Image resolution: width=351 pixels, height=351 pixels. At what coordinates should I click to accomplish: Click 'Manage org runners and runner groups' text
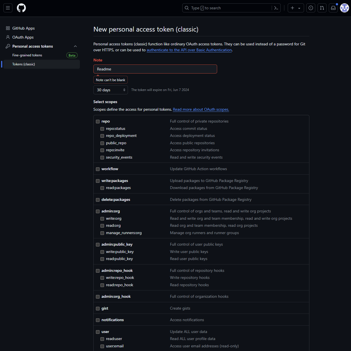pyautogui.click(x=204, y=233)
